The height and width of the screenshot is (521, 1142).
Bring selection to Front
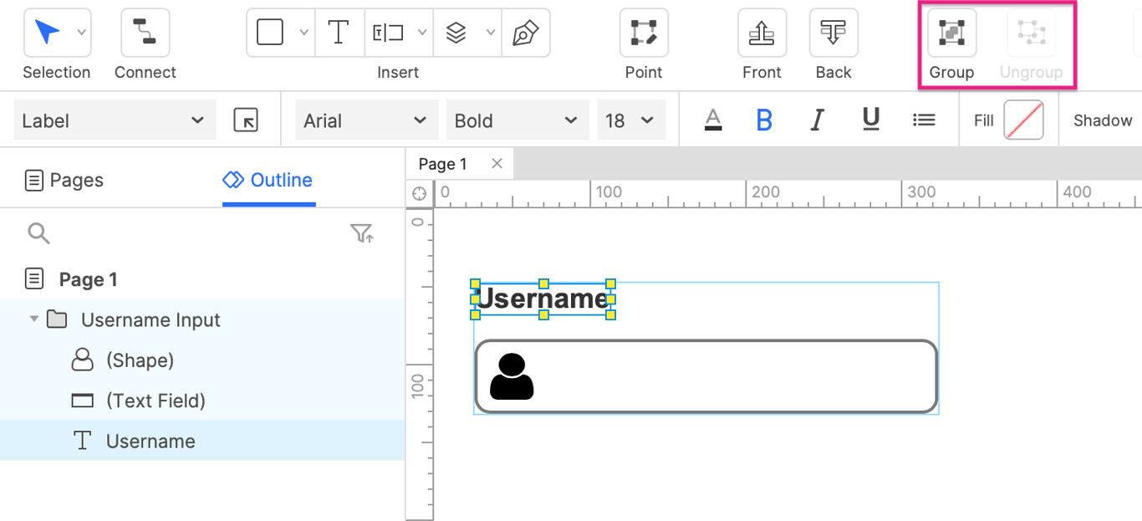(x=762, y=33)
